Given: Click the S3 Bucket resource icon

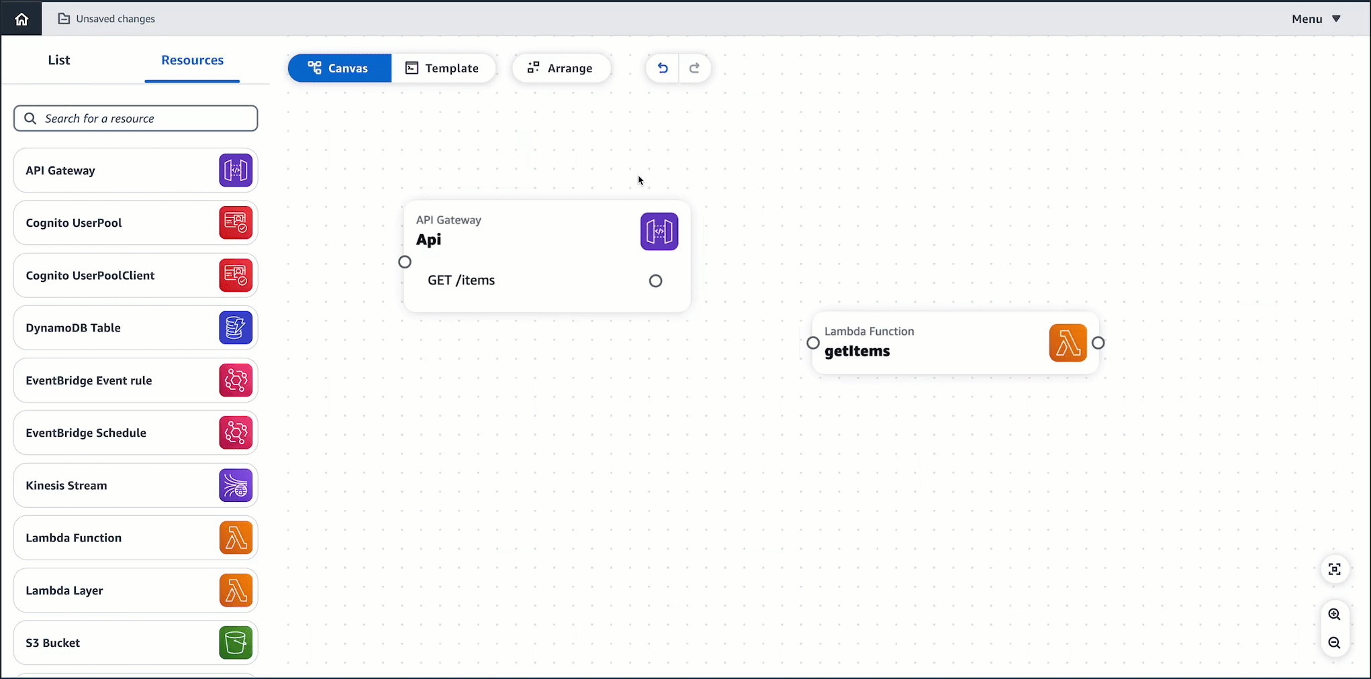Looking at the screenshot, I should pos(236,642).
